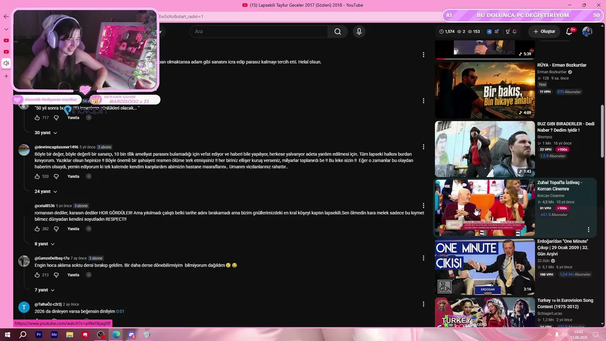The image size is (606, 341).
Task: Start voice search with the microphone icon
Action: pyautogui.click(x=359, y=32)
